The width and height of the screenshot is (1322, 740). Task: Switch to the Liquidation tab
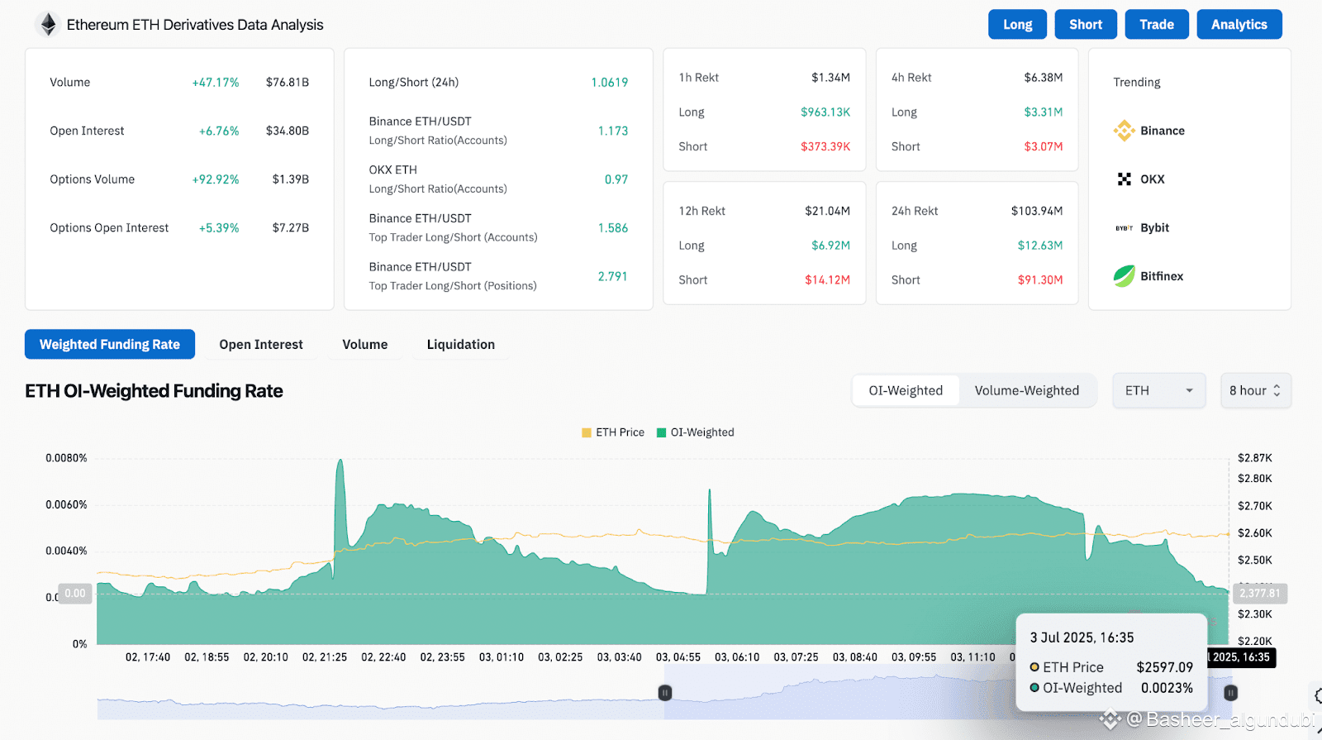[x=461, y=345]
